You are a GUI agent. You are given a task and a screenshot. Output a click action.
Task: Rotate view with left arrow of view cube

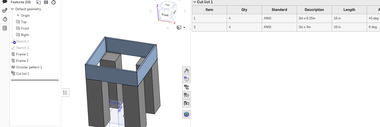[150, 11]
